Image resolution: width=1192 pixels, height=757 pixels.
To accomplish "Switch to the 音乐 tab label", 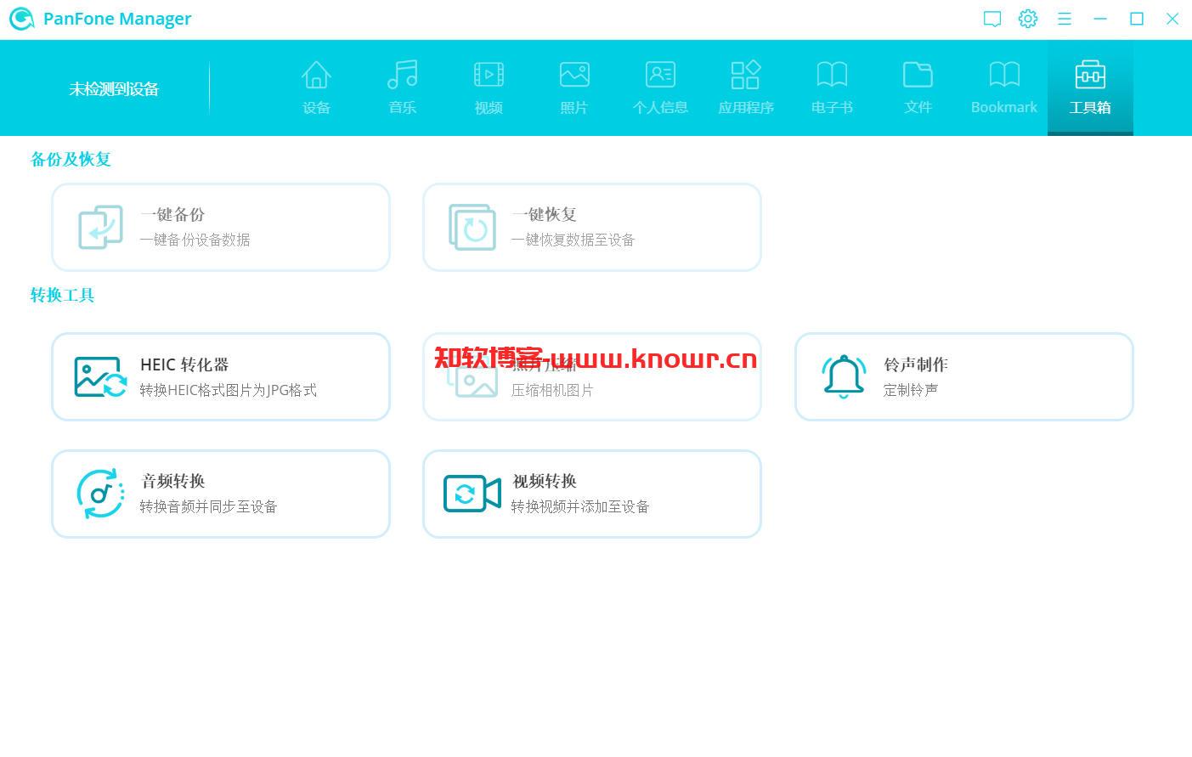I will (403, 108).
